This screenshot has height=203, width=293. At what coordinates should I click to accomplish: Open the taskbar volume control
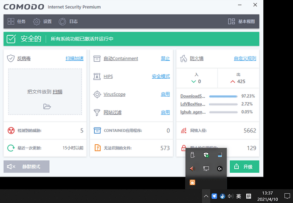pos(231,196)
